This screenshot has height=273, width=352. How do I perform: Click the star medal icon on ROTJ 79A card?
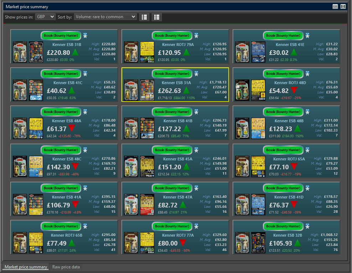[196, 36]
